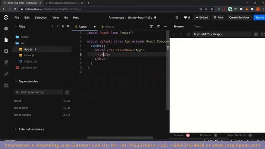Image resolution: width=265 pixels, height=149 pixels.
Task: Select the Browser preview tab
Action: (179, 26)
